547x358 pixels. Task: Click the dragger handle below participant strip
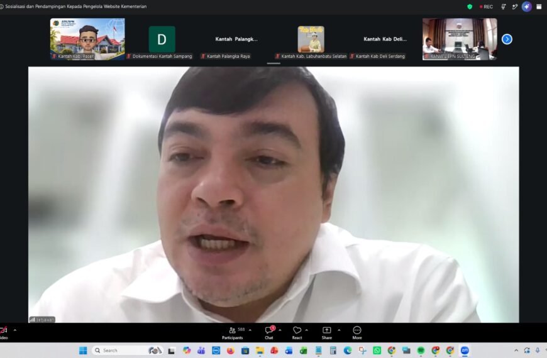click(273, 63)
